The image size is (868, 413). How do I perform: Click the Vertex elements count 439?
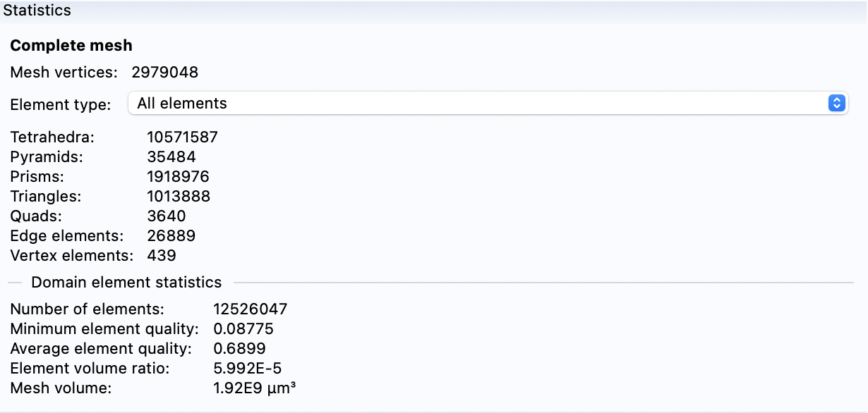click(162, 255)
